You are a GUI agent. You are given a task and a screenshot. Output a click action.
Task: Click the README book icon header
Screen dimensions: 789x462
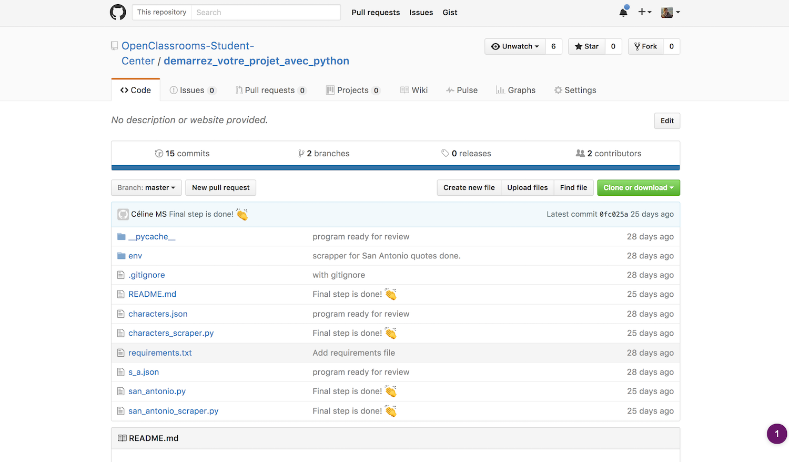pos(122,438)
